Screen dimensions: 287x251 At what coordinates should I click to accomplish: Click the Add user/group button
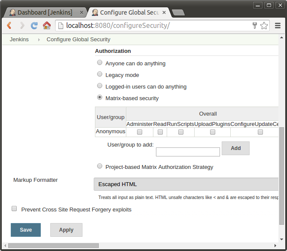click(x=235, y=148)
